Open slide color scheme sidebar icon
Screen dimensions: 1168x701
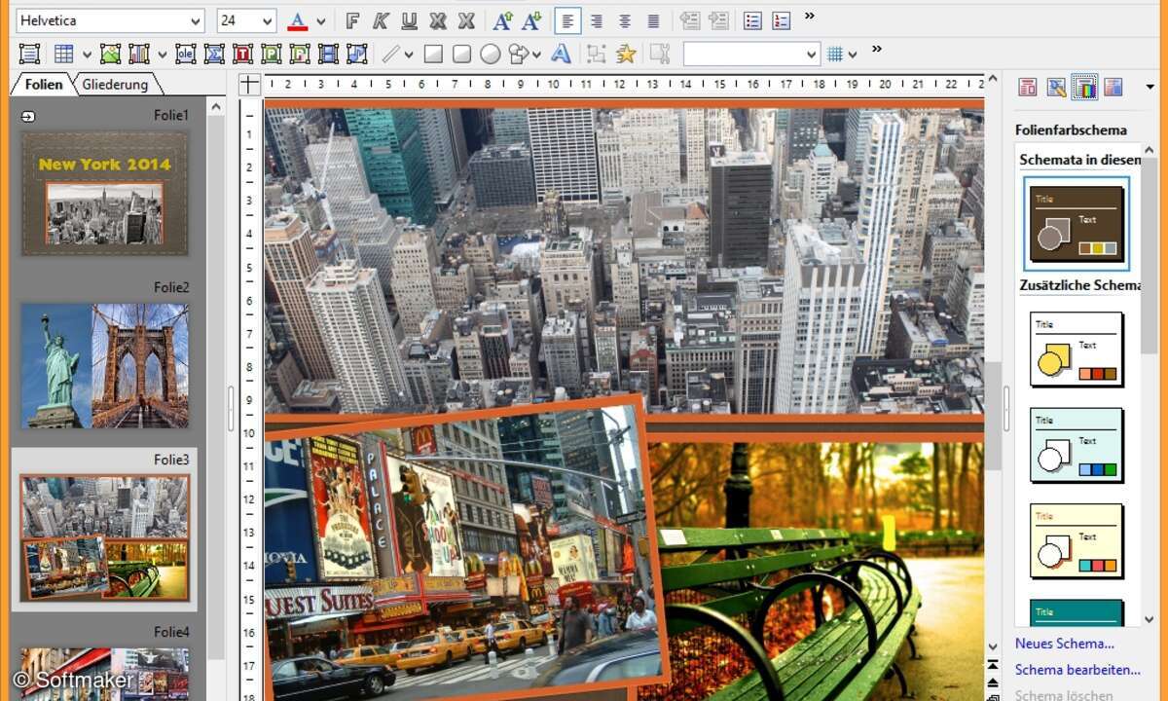[1084, 87]
